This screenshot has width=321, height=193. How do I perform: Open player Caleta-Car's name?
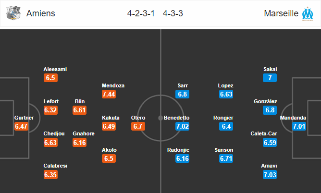pyautogui.click(x=264, y=134)
